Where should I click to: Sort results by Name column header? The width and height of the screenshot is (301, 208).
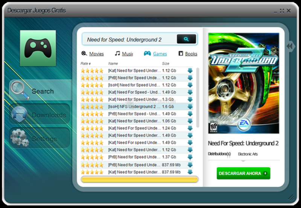click(x=113, y=63)
